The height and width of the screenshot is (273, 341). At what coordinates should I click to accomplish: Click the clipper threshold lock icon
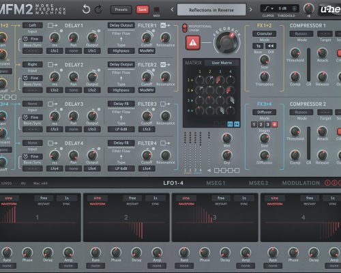click(x=294, y=9)
